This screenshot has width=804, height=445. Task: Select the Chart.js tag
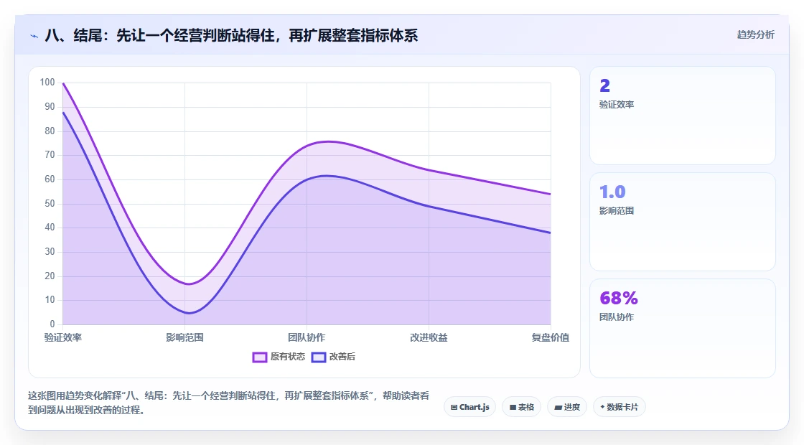click(x=469, y=407)
